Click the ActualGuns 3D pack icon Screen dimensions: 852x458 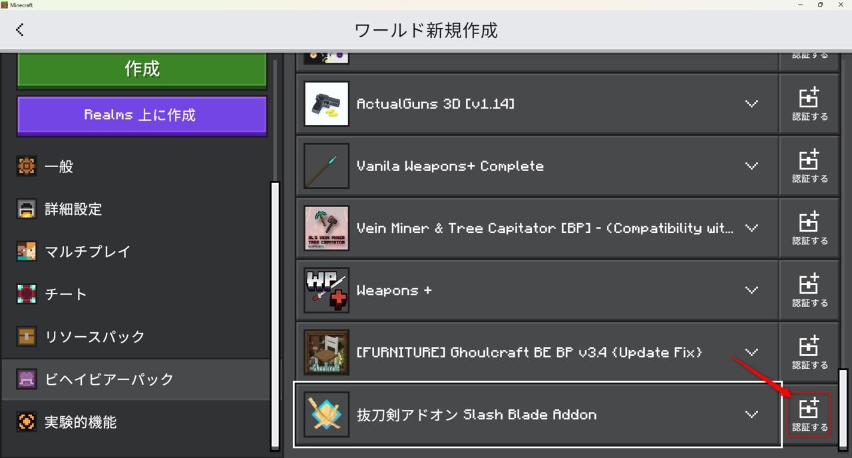[x=325, y=104]
